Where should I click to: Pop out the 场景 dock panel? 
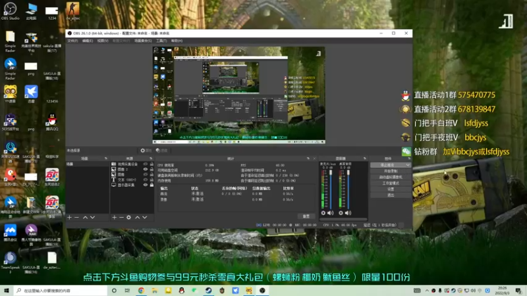[x=106, y=159]
